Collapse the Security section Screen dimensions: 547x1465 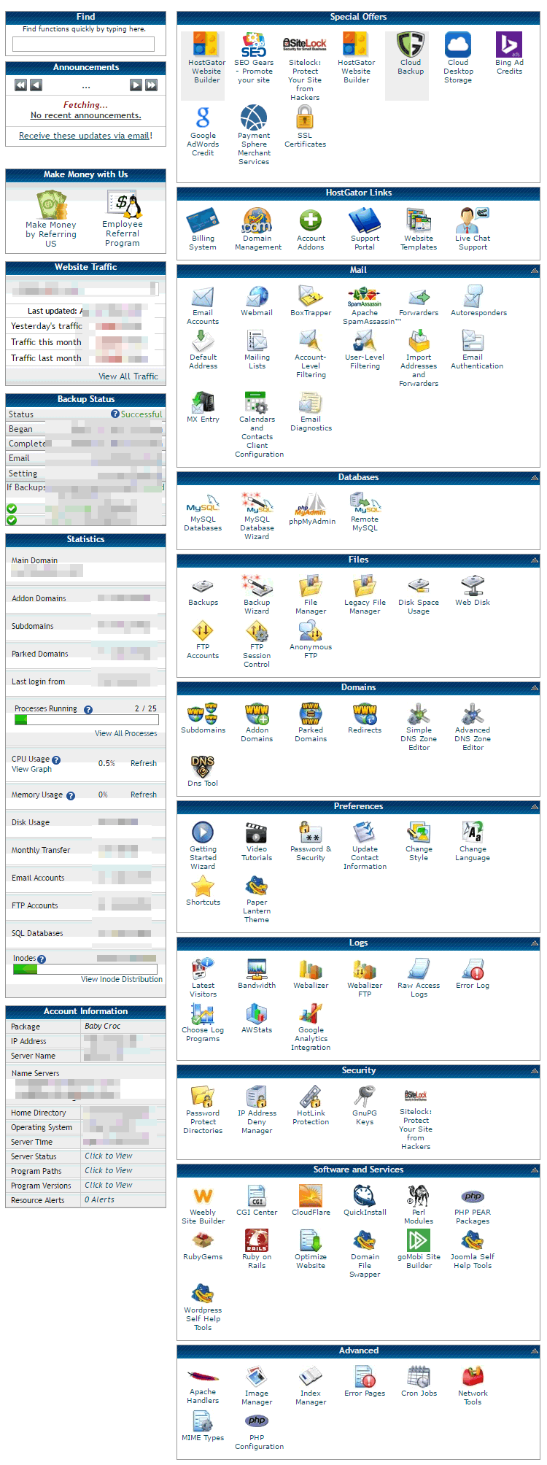point(535,1070)
